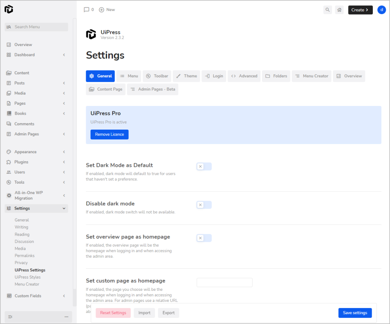
Task: Click the Settings sliders icon in sidebar
Action: click(x=9, y=209)
